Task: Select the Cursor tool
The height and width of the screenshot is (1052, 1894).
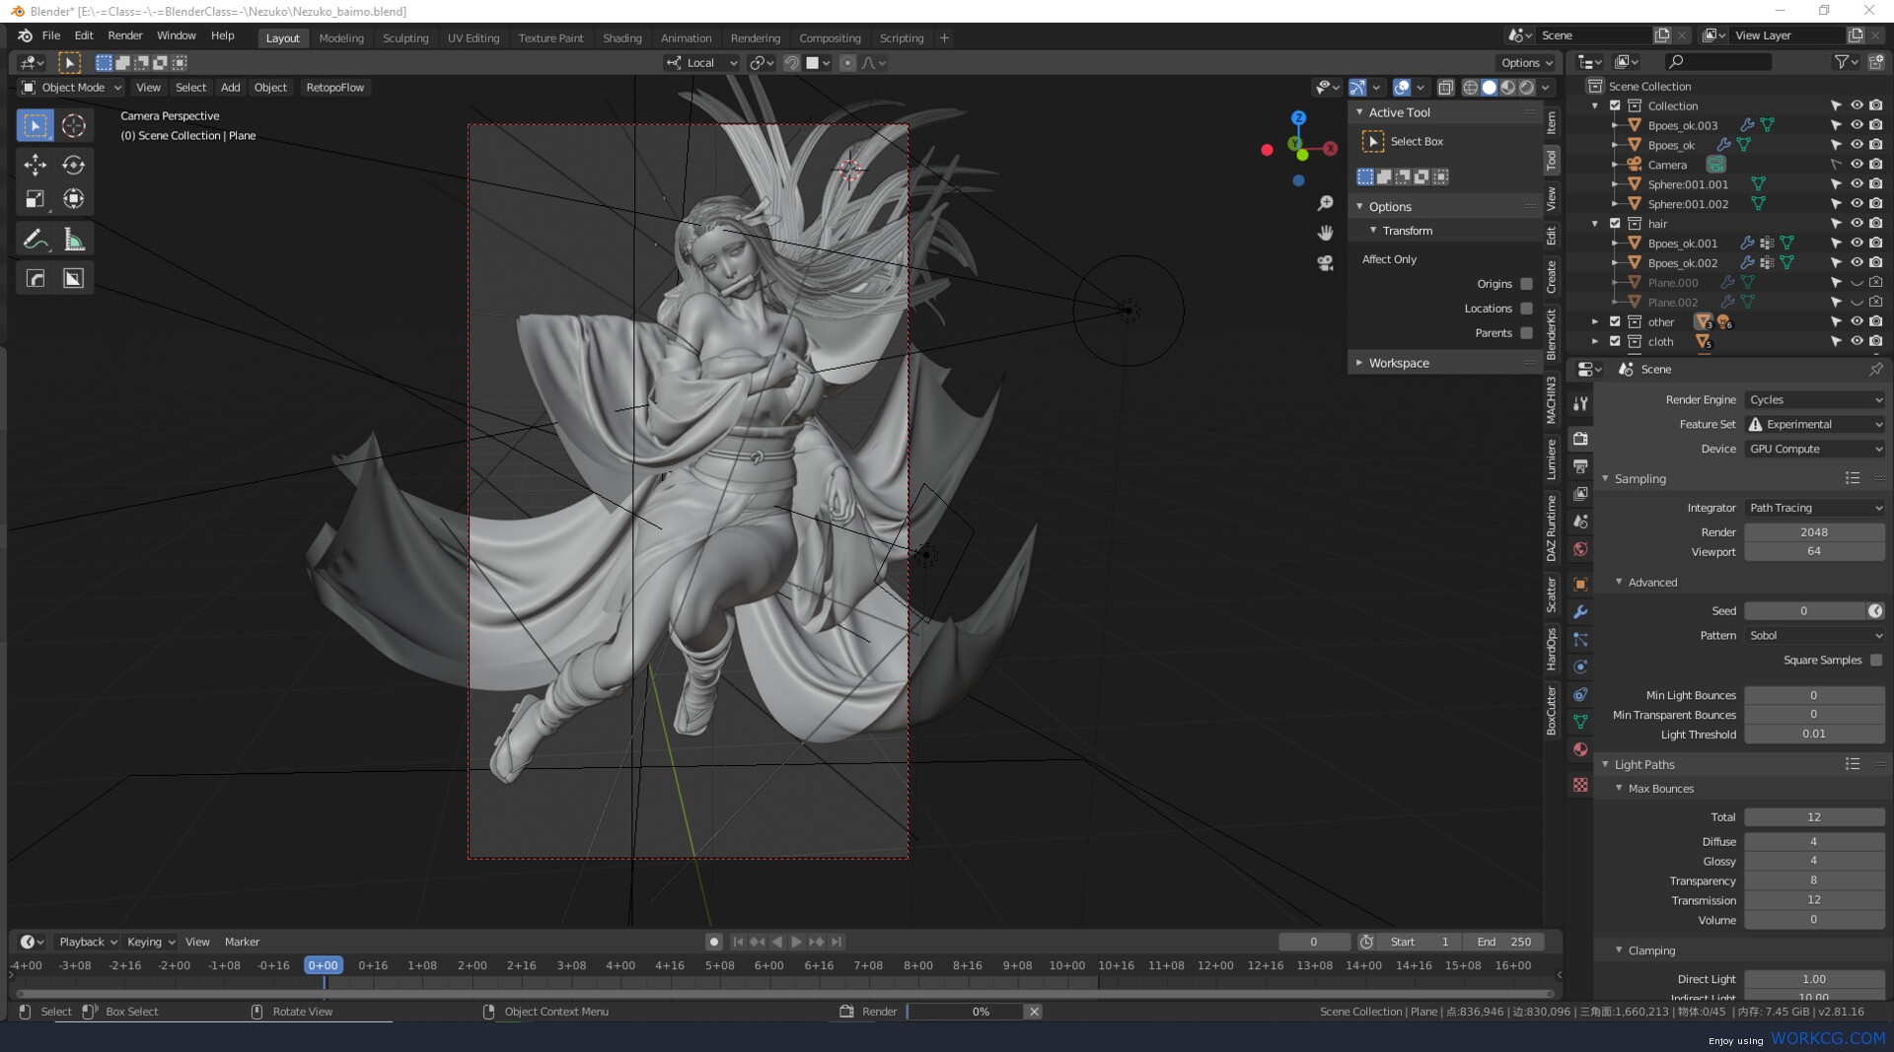Action: (74, 125)
